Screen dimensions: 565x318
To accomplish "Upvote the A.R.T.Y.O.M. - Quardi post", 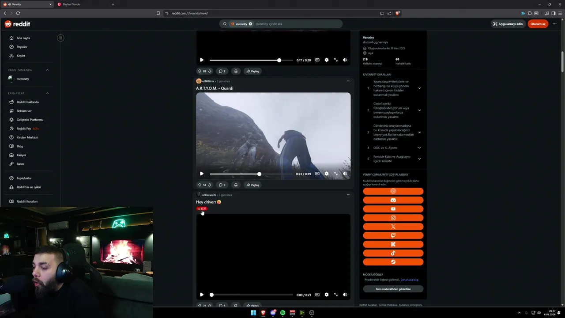I will pos(200,185).
